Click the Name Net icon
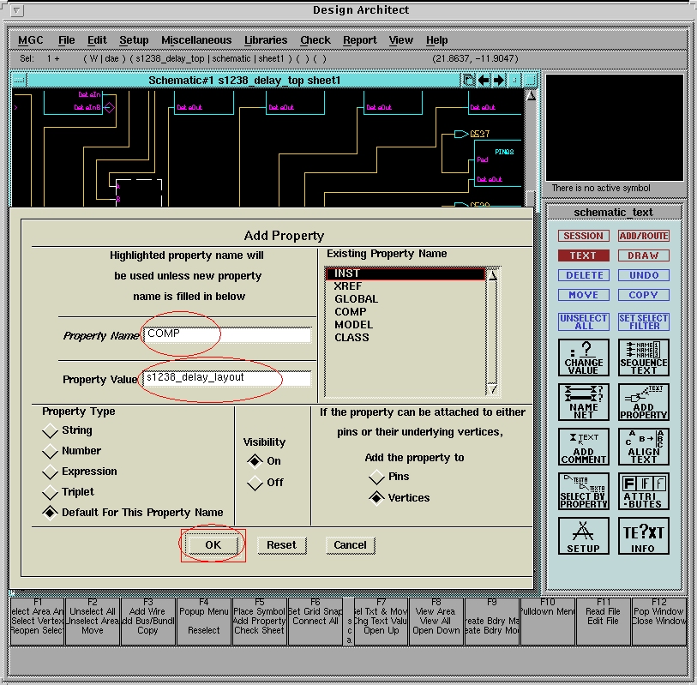The width and height of the screenshot is (697, 685). pos(583,402)
